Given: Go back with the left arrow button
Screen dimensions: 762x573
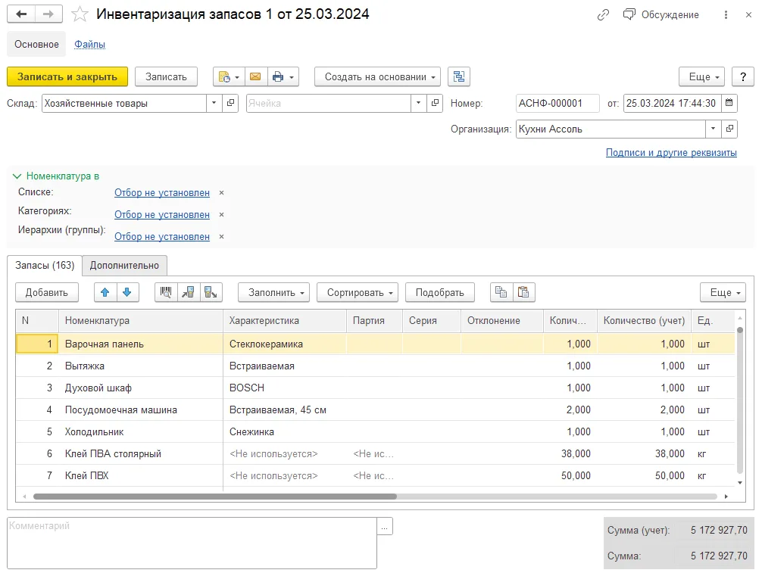Looking at the screenshot, I should 21,14.
